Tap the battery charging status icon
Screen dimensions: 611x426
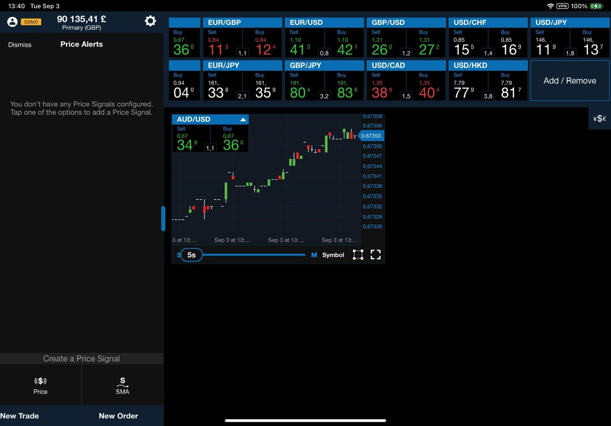tap(596, 6)
